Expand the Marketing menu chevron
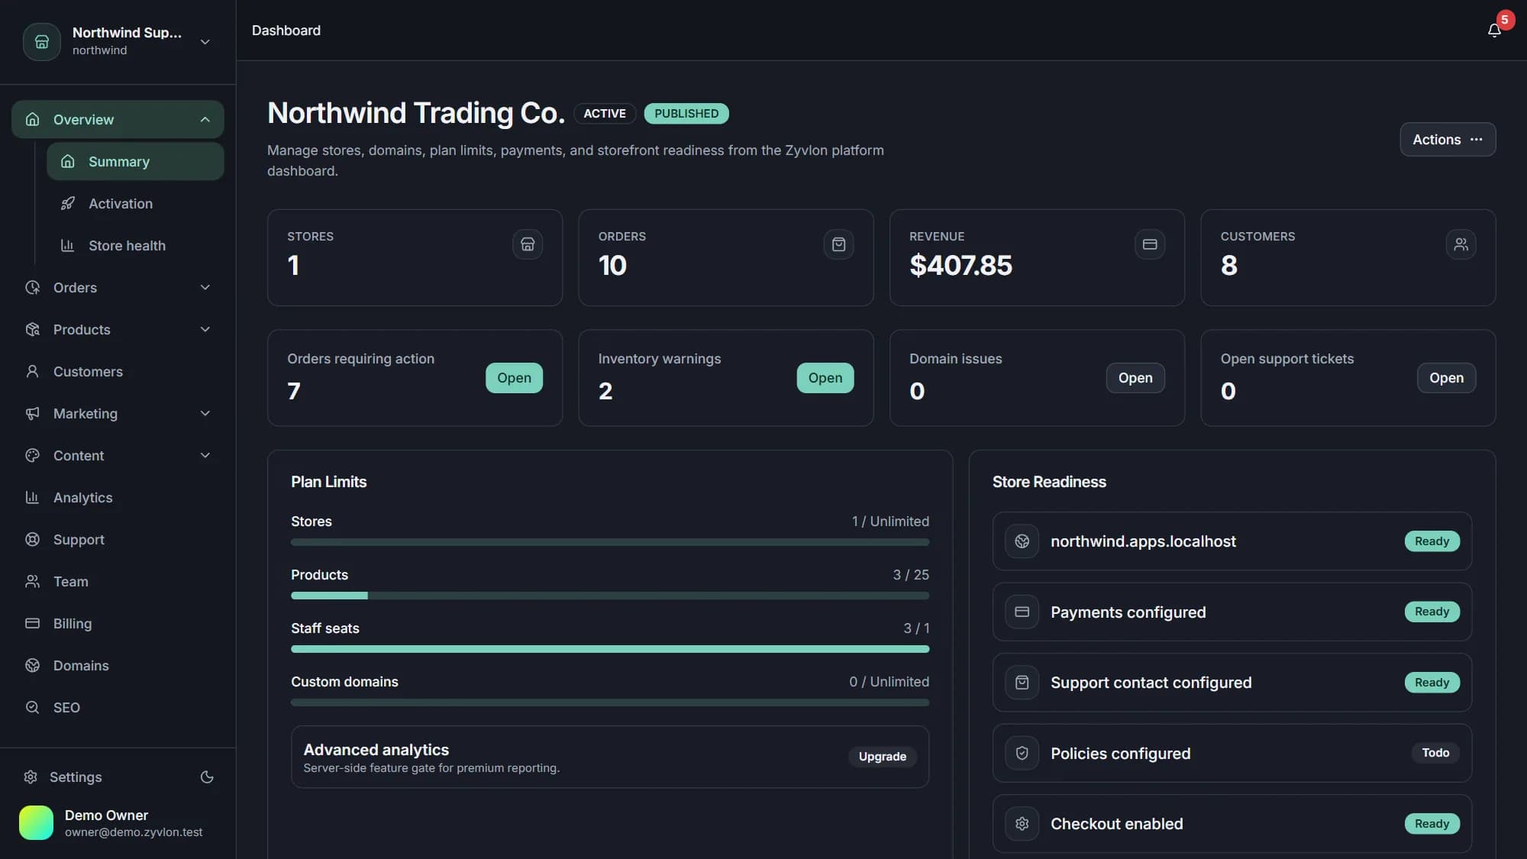 [205, 413]
